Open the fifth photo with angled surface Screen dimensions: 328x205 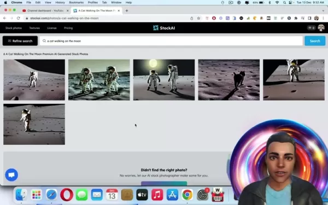[294, 80]
